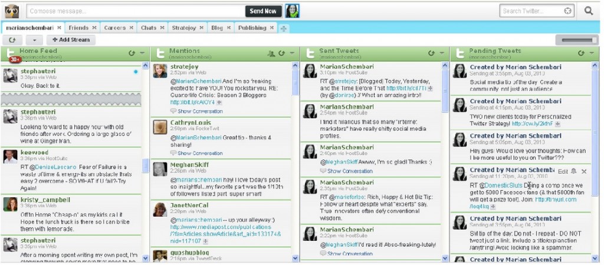604x265 pixels.
Task: Open the dropdown next to the refresh button
Action: click(x=34, y=39)
